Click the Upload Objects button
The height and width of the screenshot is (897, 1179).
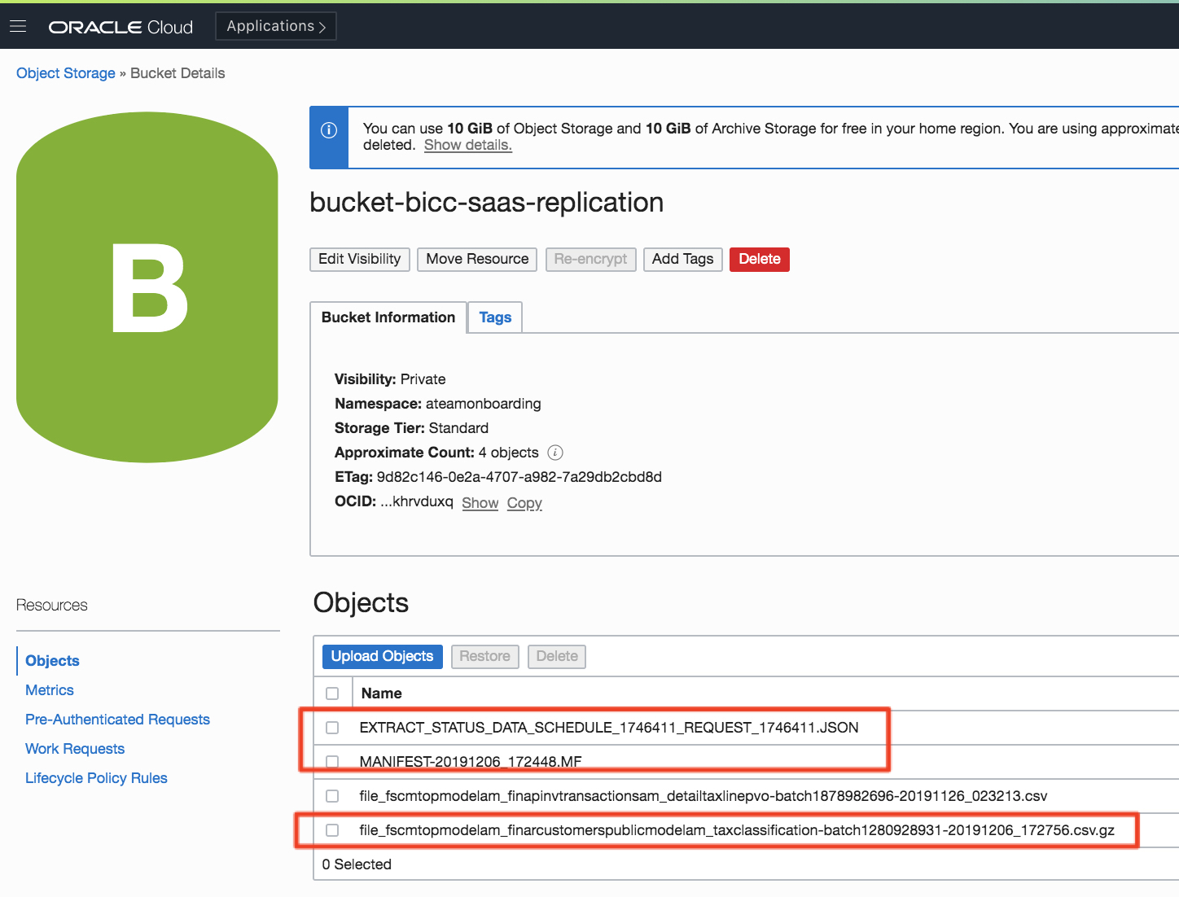382,656
